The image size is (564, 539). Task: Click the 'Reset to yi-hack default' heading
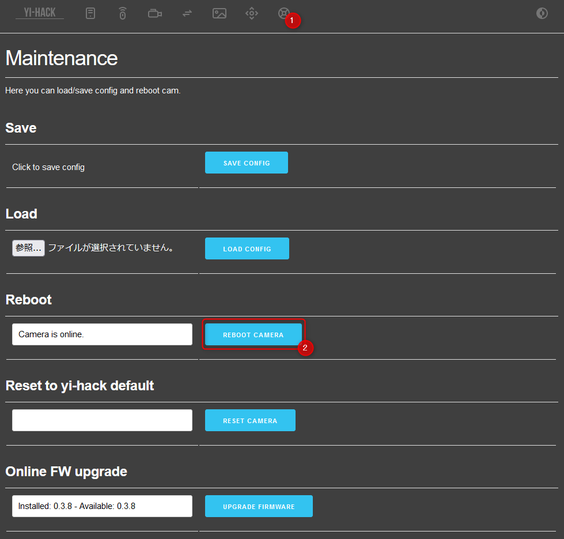80,386
